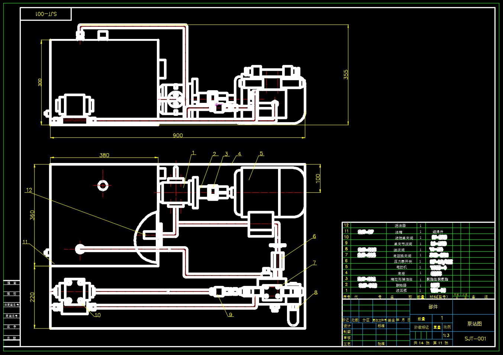Click part callout number 12

pyautogui.click(x=29, y=190)
